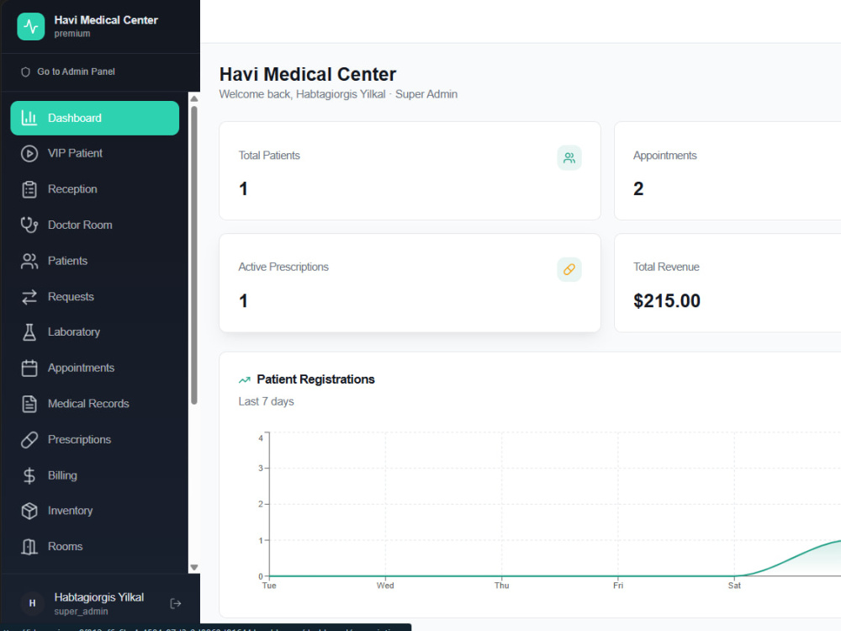Open the VIP Patient section
The width and height of the screenshot is (841, 631).
94,153
